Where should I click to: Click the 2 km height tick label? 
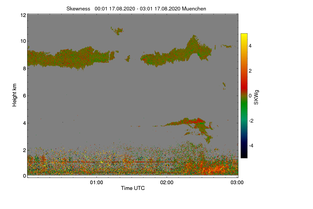tap(24, 150)
